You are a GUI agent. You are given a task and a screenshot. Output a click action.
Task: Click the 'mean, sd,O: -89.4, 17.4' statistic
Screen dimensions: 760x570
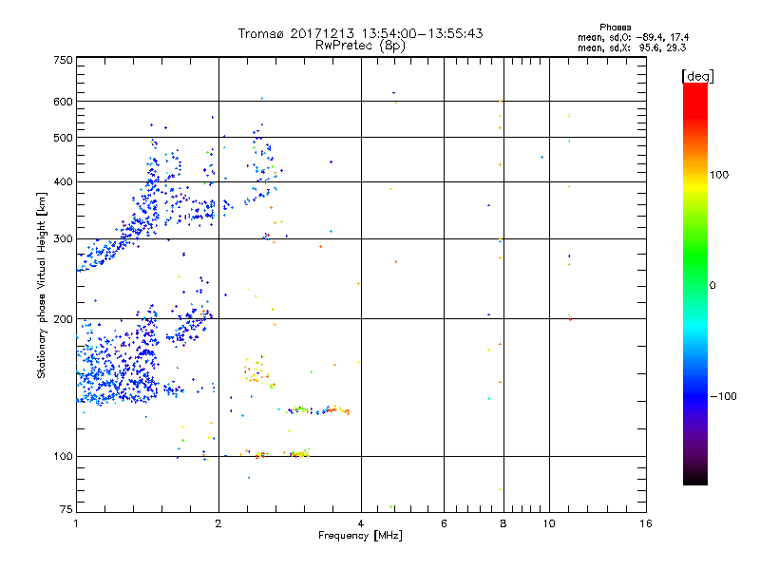(x=633, y=38)
